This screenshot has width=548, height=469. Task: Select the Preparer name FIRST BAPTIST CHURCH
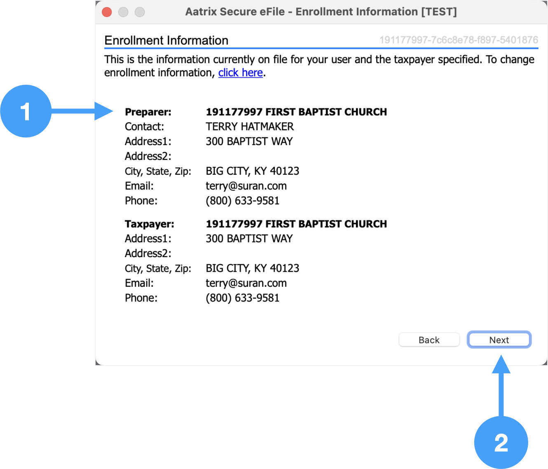click(296, 112)
